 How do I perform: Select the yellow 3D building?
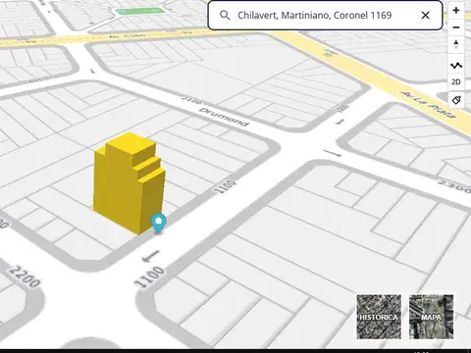tap(129, 183)
